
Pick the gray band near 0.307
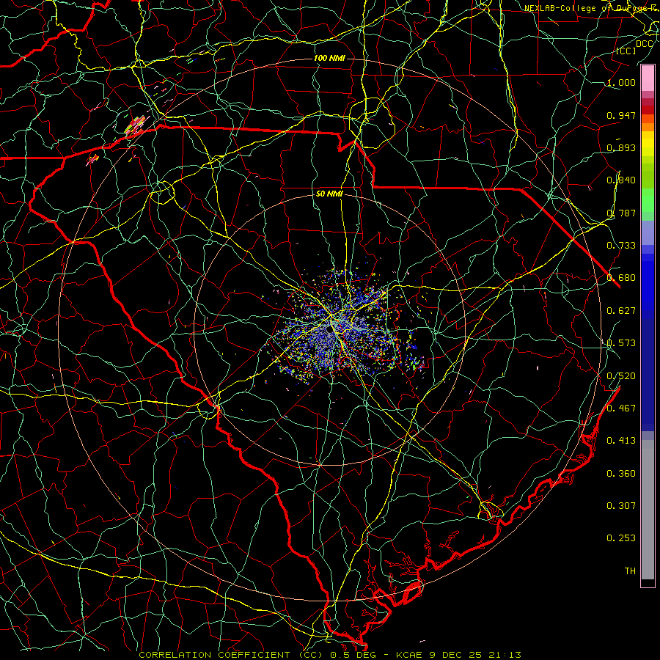[648, 510]
